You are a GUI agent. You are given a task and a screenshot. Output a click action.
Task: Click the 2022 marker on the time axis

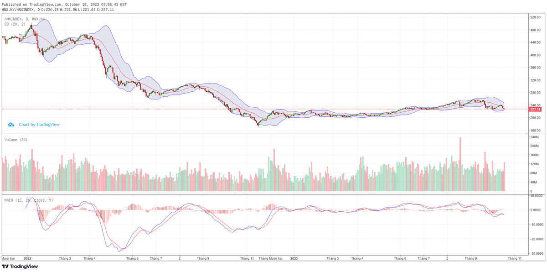27,258
